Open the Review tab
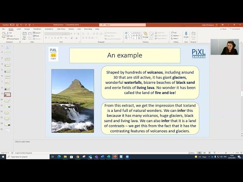This screenshot has width=243, height=182. point(71,29)
